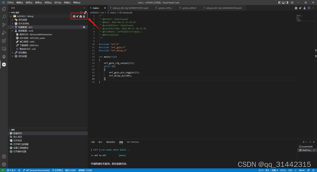Open the Manage gear in activity bar
The height and width of the screenshot is (172, 317).
pos(4,164)
